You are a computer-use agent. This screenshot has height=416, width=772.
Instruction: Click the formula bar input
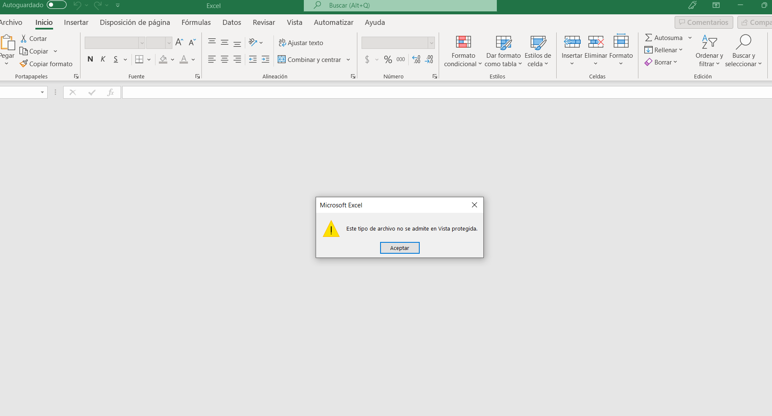(x=447, y=92)
